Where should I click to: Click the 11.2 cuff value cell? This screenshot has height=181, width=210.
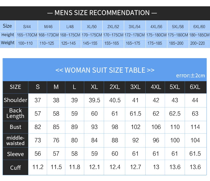pyautogui.click(x=38, y=167)
